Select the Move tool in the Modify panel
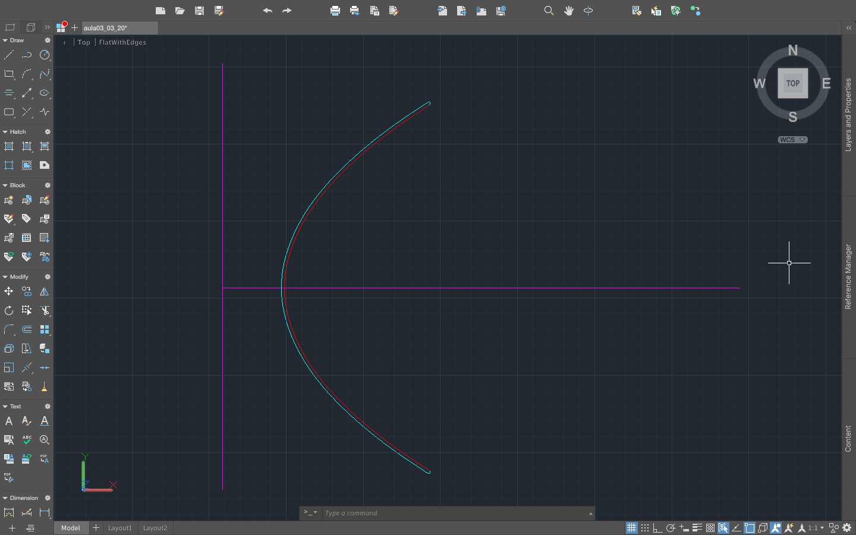 tap(8, 291)
